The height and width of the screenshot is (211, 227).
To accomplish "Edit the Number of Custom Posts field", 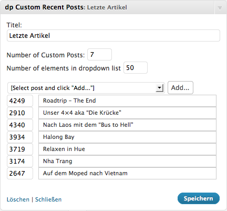I will click(99, 55).
